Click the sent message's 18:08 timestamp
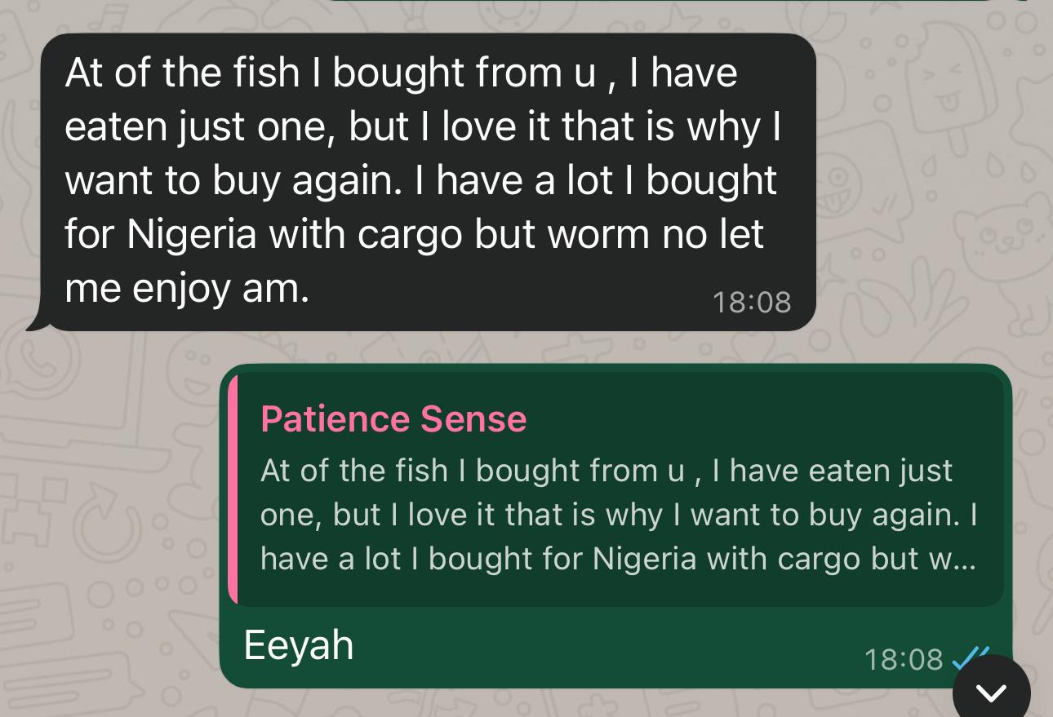The width and height of the screenshot is (1053, 717). [x=903, y=658]
